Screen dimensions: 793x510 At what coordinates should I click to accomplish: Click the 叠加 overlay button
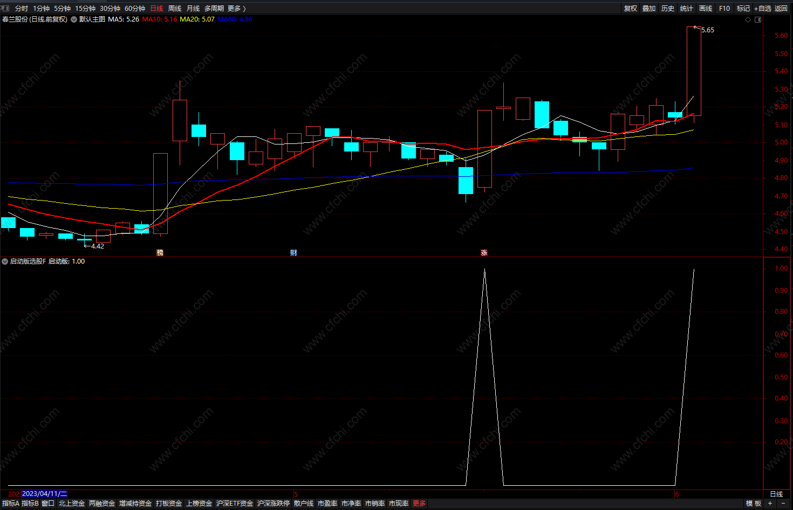coord(649,9)
